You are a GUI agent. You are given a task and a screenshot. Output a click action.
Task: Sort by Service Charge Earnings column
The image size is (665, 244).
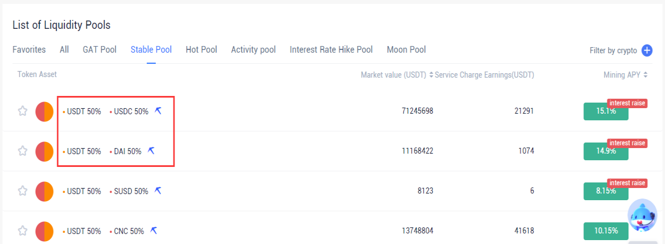click(x=484, y=75)
